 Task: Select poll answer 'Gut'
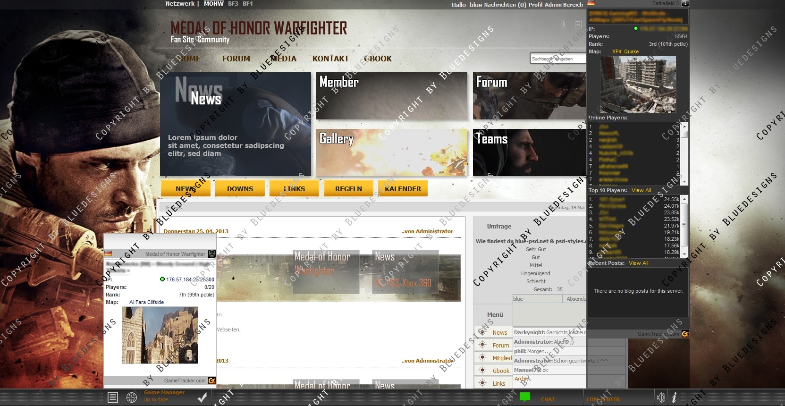[536, 257]
